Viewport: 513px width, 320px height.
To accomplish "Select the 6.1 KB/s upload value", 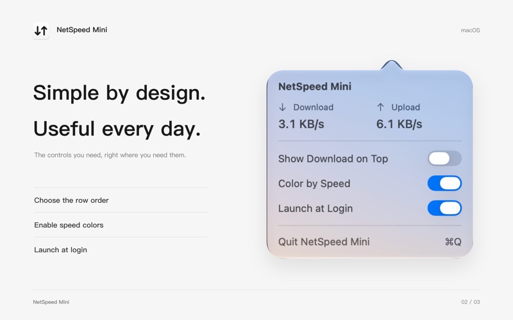I will click(399, 124).
